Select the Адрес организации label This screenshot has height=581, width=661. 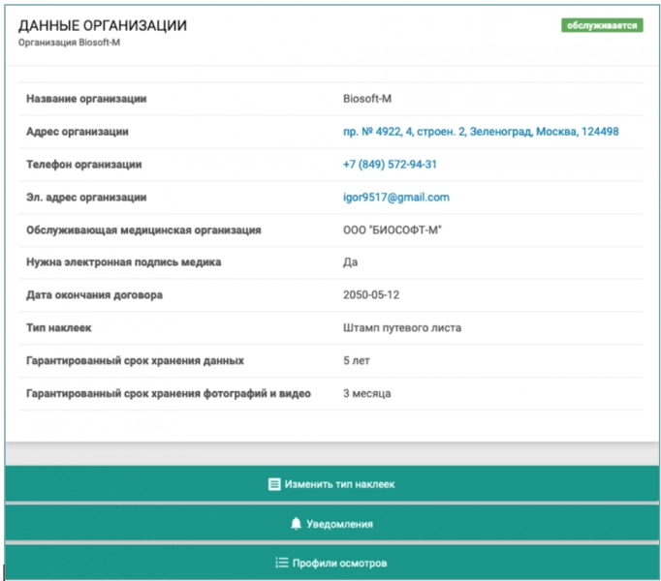tap(78, 132)
